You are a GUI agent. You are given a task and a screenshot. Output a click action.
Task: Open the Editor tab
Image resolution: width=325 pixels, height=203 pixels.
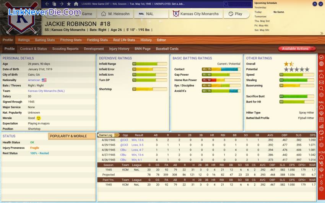[x=161, y=40]
